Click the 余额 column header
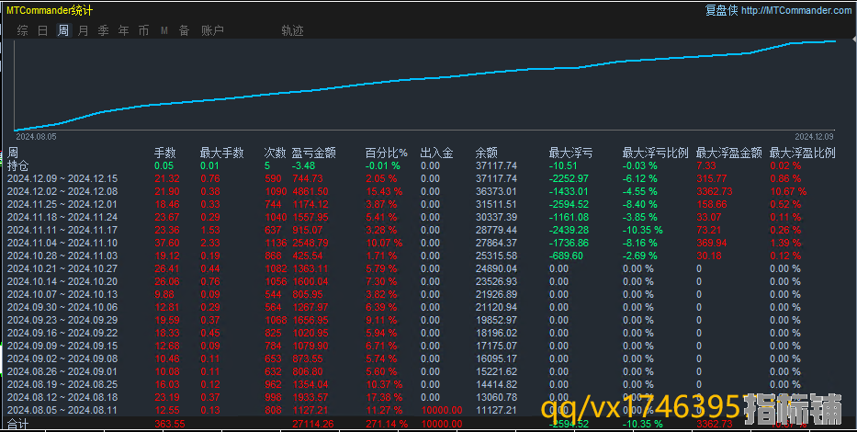Image resolution: width=857 pixels, height=432 pixels. click(487, 153)
